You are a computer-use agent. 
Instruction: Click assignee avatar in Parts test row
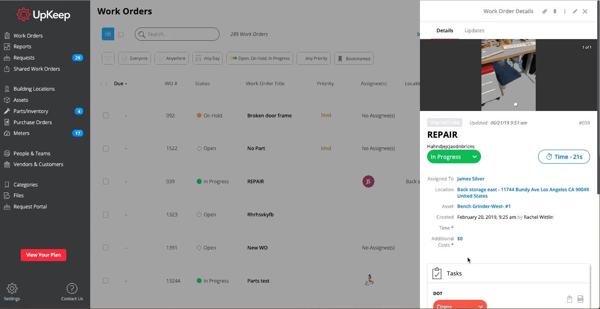[x=368, y=281]
